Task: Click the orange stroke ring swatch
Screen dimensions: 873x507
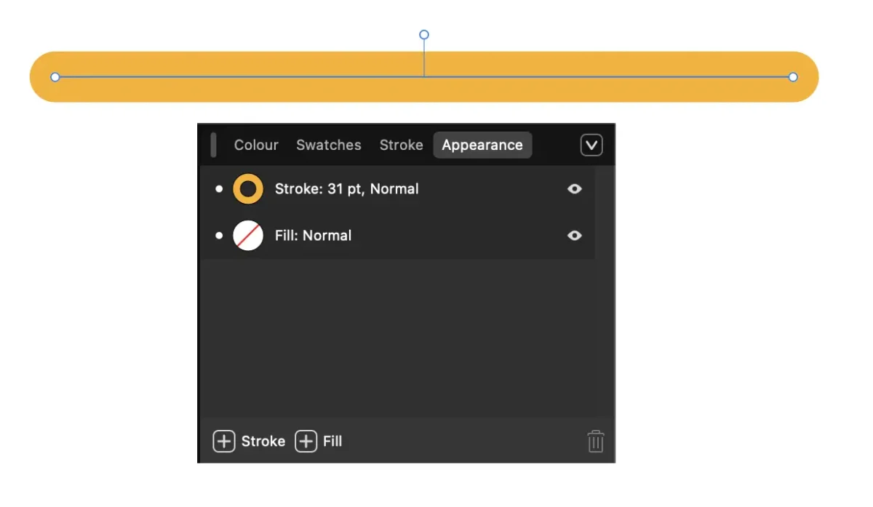Action: pyautogui.click(x=248, y=189)
